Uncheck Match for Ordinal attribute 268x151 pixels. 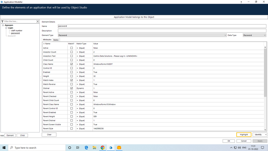pyautogui.click(x=71, y=88)
